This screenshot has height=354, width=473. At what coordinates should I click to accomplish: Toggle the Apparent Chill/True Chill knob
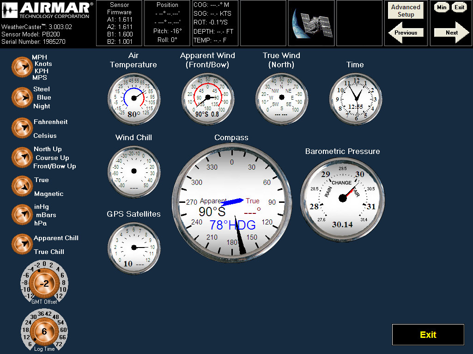[21, 244]
